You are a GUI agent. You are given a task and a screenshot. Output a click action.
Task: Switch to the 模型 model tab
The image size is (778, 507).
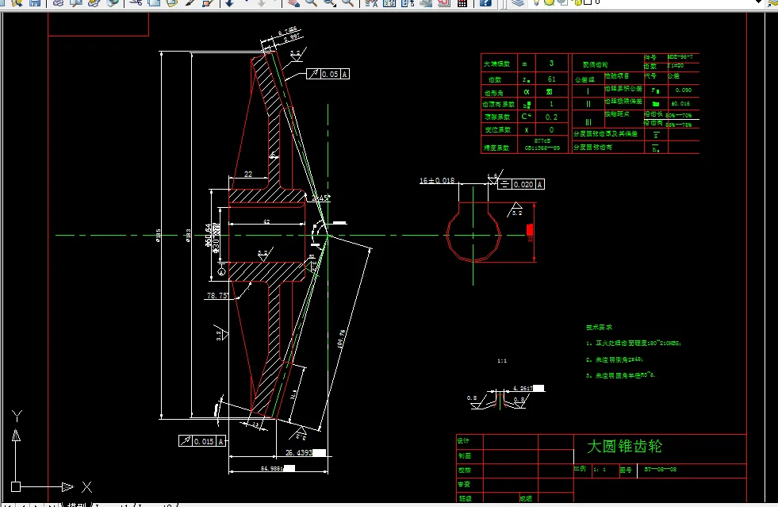[77, 505]
